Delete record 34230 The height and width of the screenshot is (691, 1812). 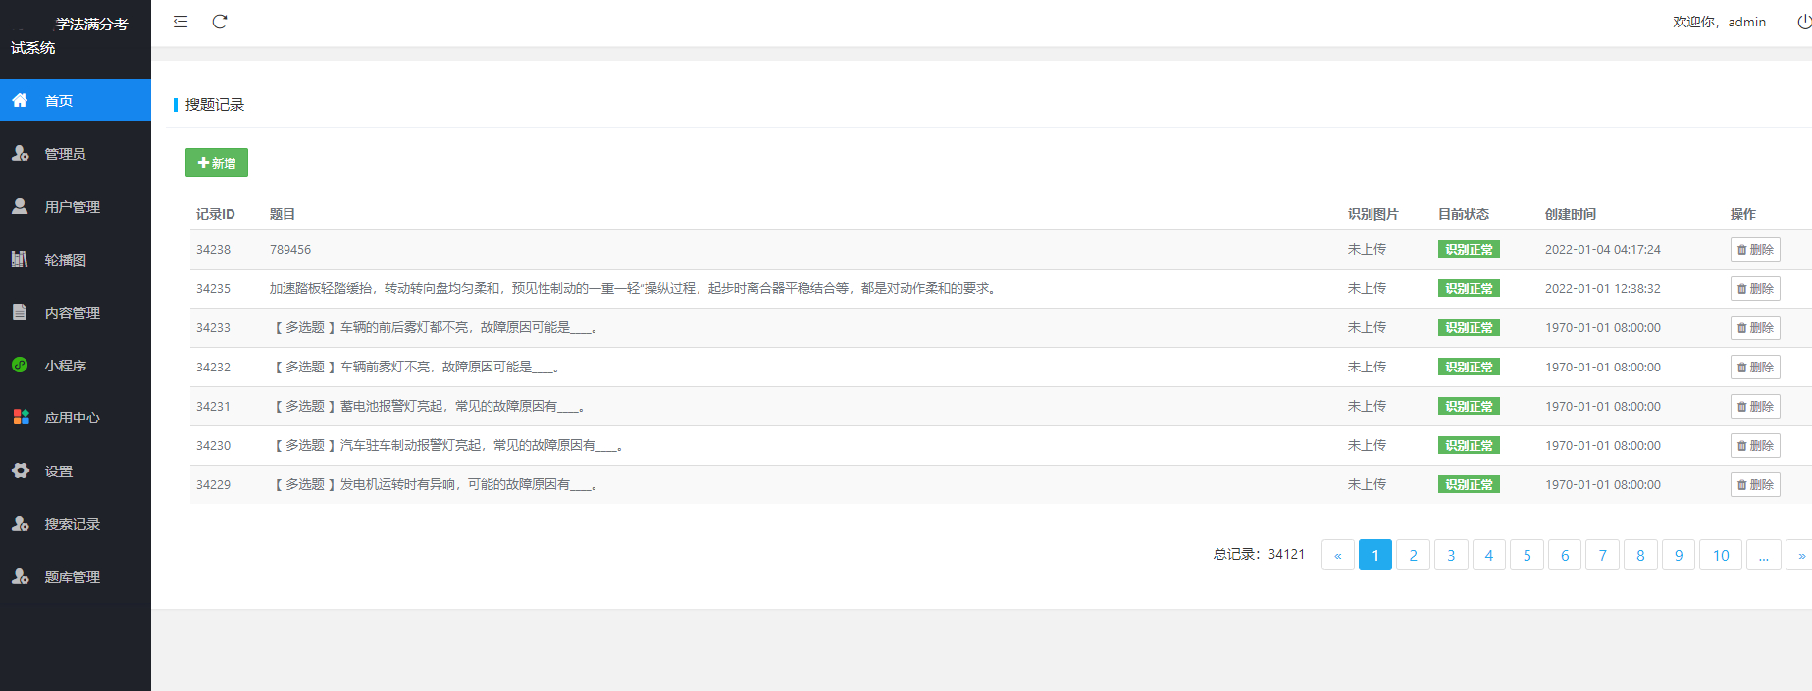click(1755, 446)
